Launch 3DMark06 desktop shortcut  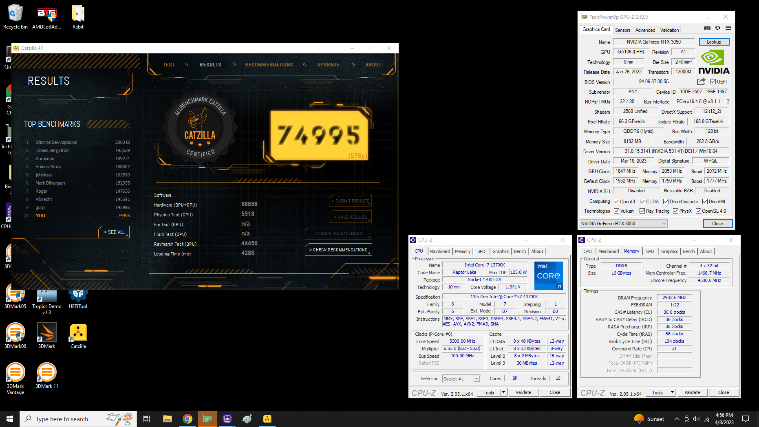(15, 336)
